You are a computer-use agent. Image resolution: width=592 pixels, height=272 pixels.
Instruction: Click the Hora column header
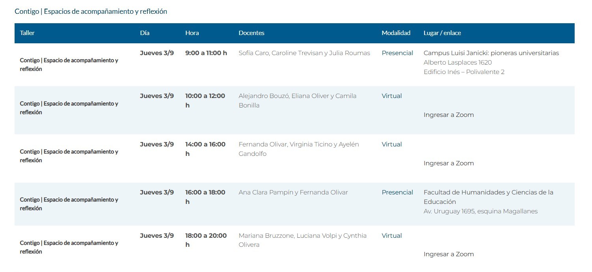(x=192, y=33)
